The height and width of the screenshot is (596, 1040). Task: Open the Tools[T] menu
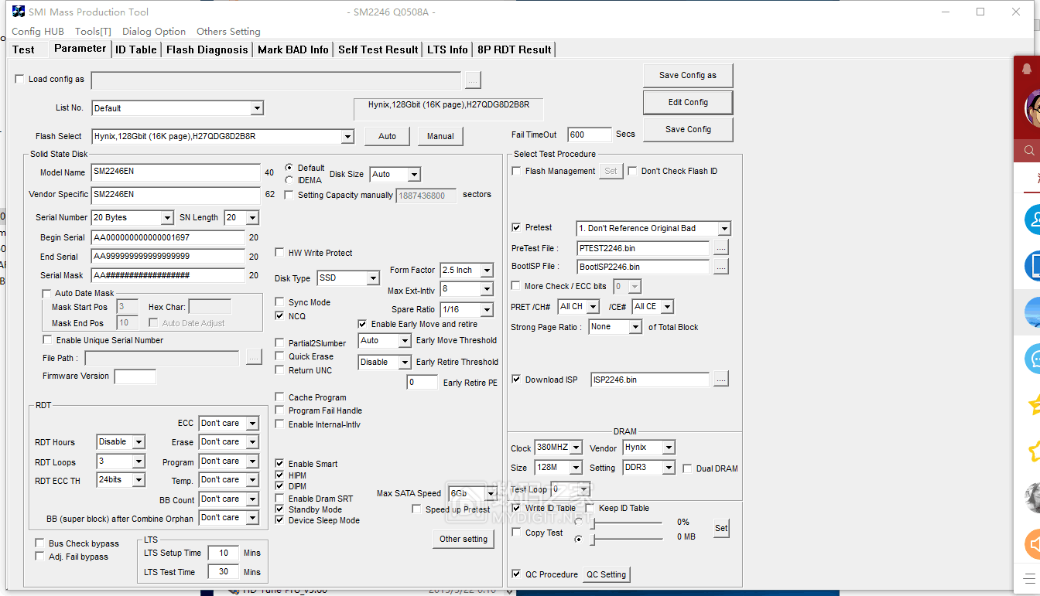pyautogui.click(x=93, y=32)
